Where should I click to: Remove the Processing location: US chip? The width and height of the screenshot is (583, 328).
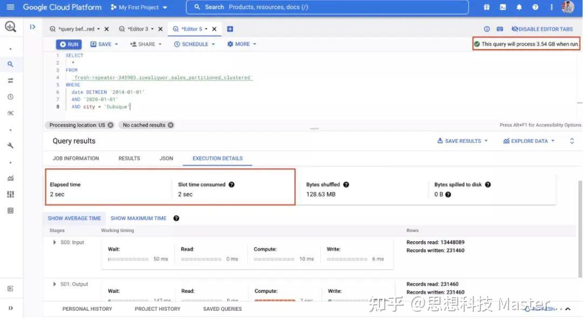coord(111,125)
